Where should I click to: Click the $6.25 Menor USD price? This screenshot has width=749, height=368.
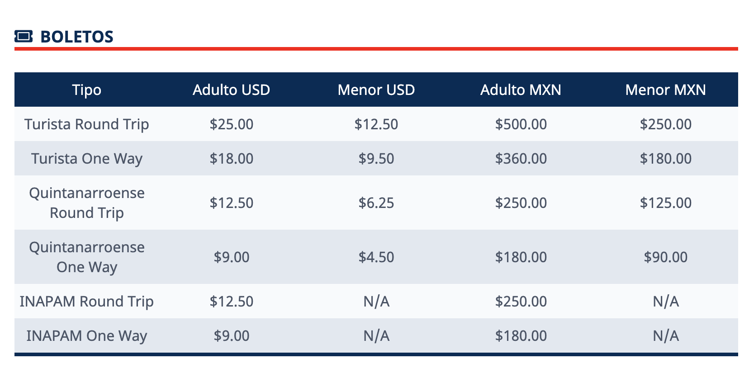point(376,203)
